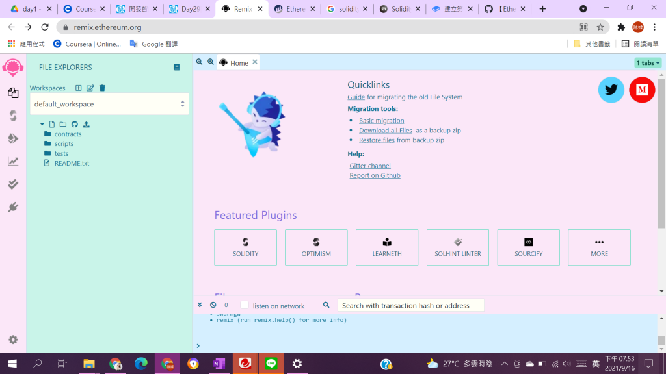
Task: Open a new browser tab
Action: [x=542, y=9]
